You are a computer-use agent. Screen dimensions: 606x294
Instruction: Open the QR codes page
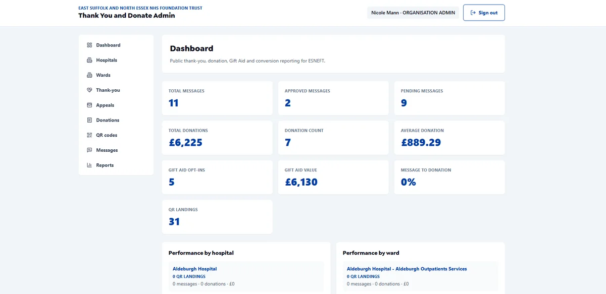(x=116, y=135)
